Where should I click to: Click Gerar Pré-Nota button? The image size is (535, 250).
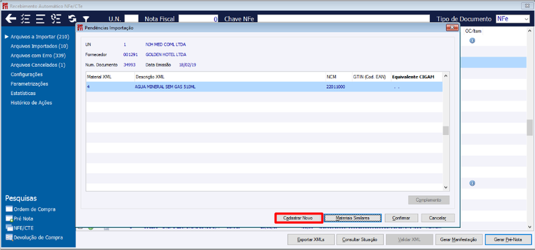(x=508, y=239)
